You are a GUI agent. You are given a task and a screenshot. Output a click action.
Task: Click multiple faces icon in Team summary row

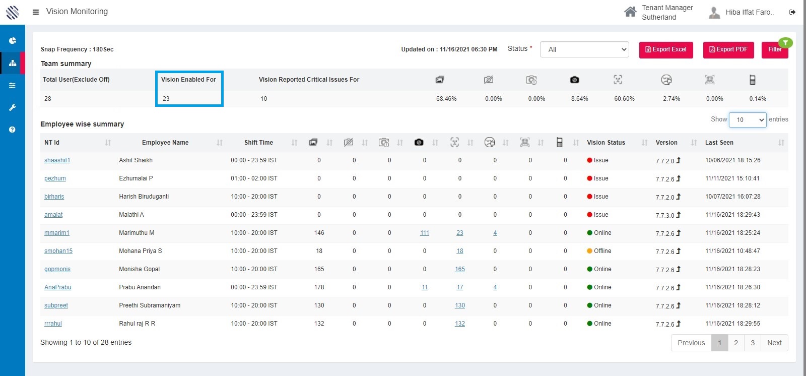[x=710, y=80]
